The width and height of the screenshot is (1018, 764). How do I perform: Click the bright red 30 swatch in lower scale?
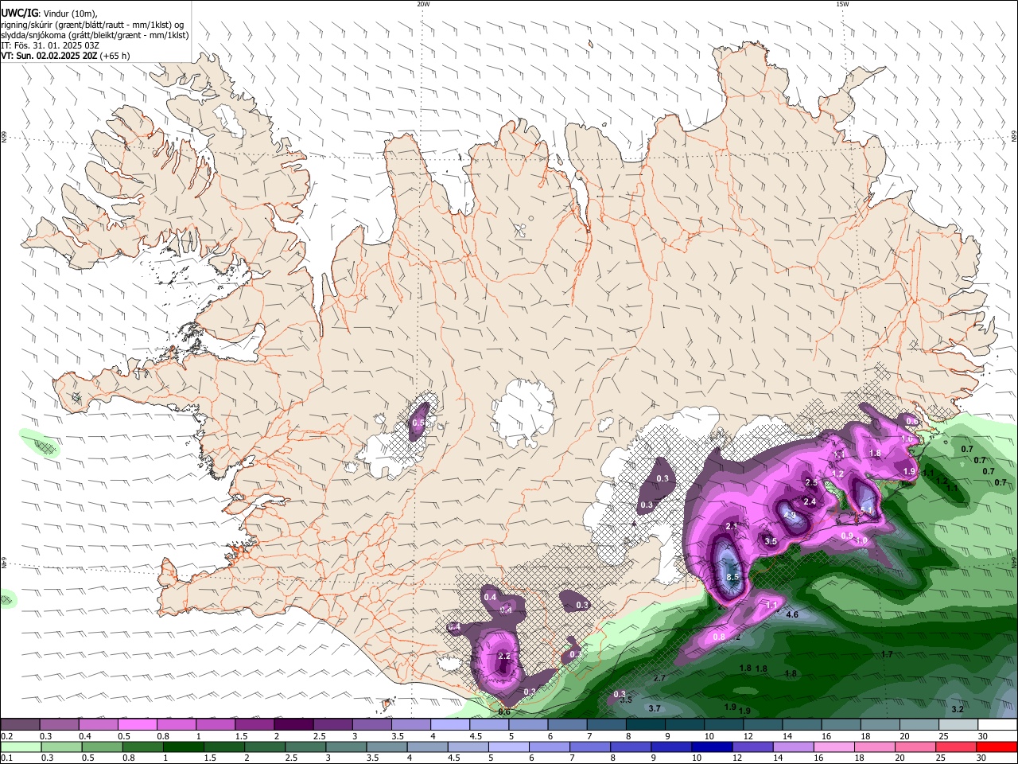(997, 746)
